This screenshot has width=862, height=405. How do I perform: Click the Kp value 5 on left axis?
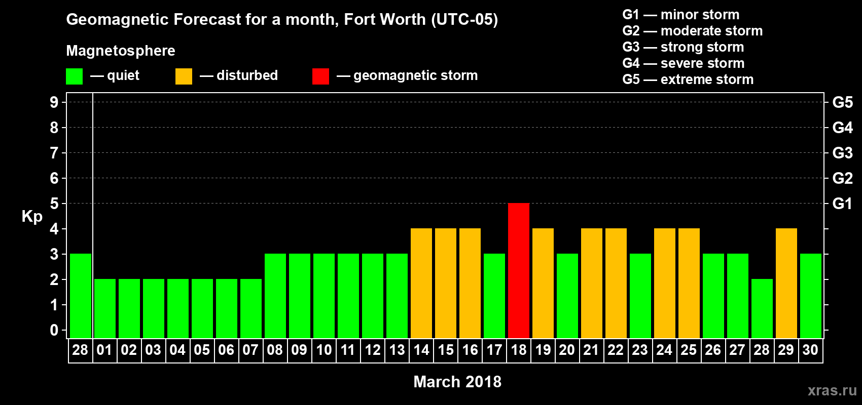54,204
